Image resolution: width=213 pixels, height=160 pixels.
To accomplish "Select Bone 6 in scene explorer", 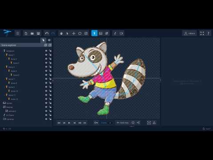I will pos(16,75).
